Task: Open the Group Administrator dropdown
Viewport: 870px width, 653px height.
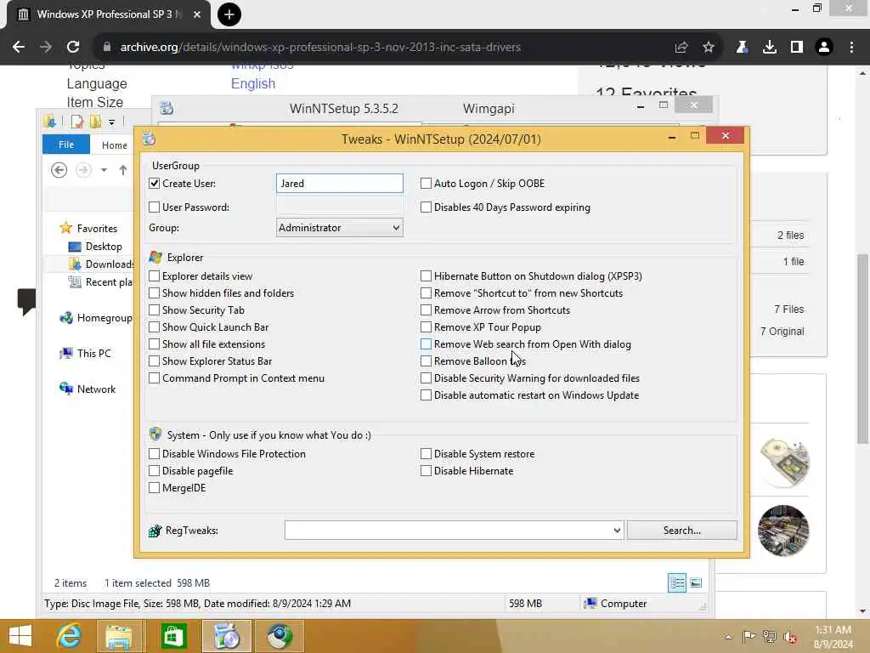Action: click(340, 228)
